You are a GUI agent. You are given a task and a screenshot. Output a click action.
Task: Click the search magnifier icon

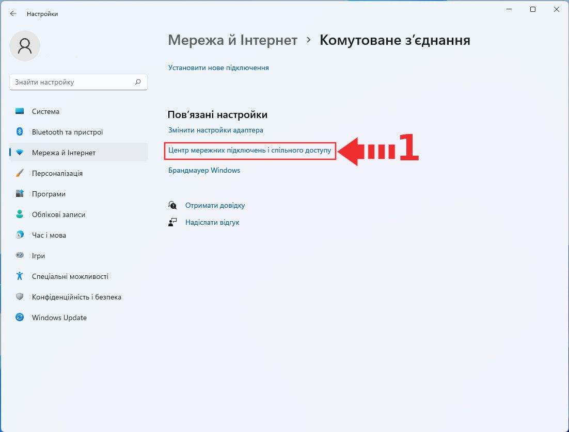pos(138,82)
